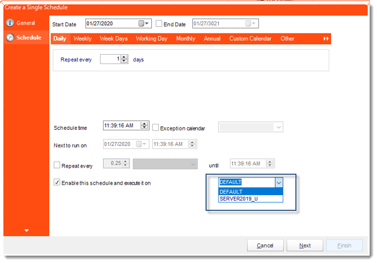The height and width of the screenshot is (263, 377).
Task: Click the greyed Finish button
Action: (344, 245)
